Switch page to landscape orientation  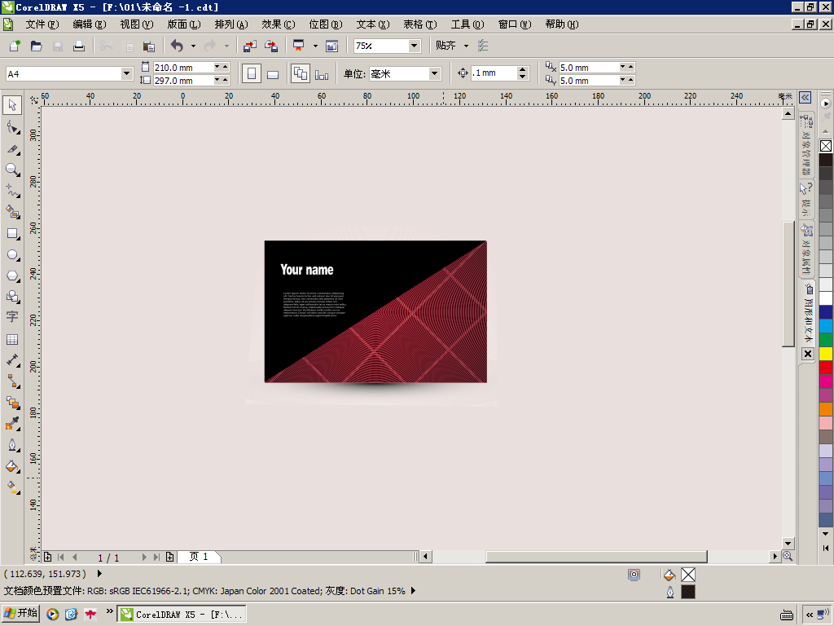pyautogui.click(x=273, y=74)
